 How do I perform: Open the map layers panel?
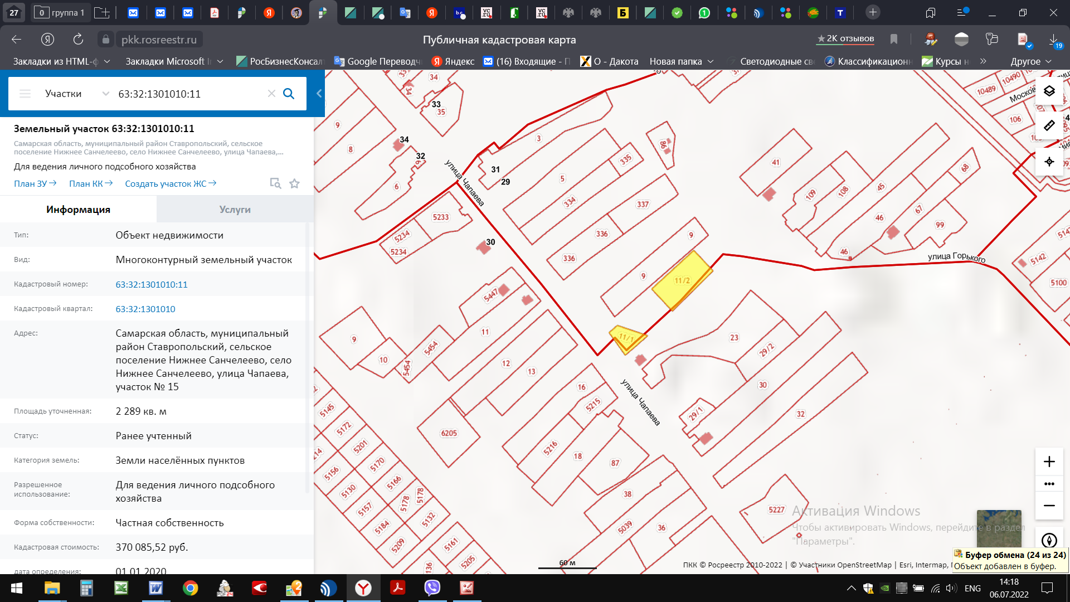[x=1049, y=91]
